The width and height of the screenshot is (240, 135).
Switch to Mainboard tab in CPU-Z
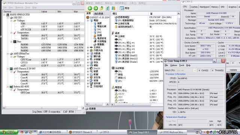click(204, 7)
